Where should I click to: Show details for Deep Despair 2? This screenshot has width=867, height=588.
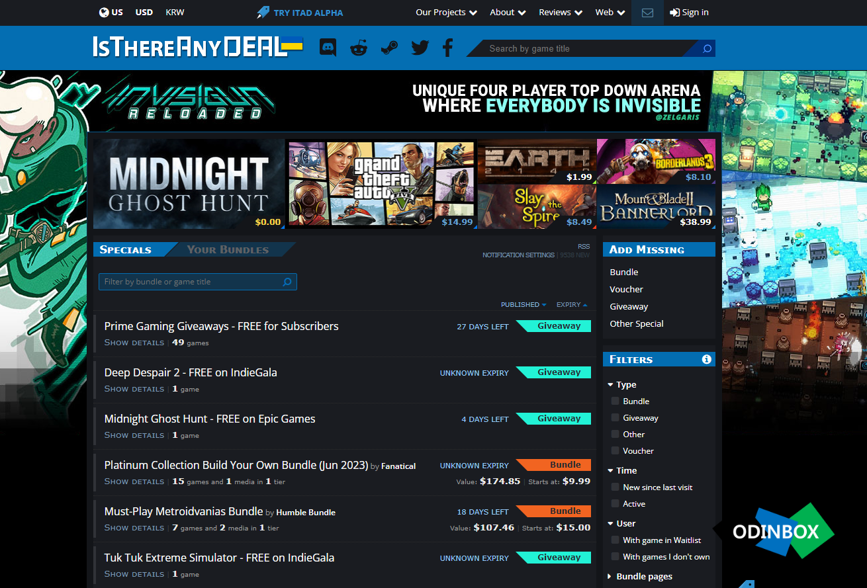point(134,389)
